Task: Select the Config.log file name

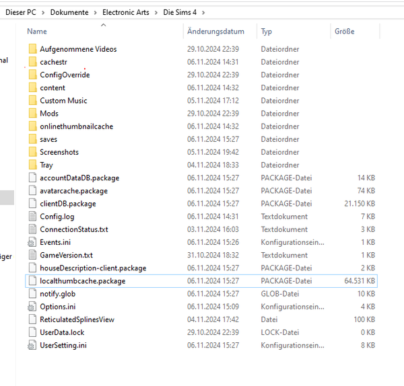Action: pos(57,217)
